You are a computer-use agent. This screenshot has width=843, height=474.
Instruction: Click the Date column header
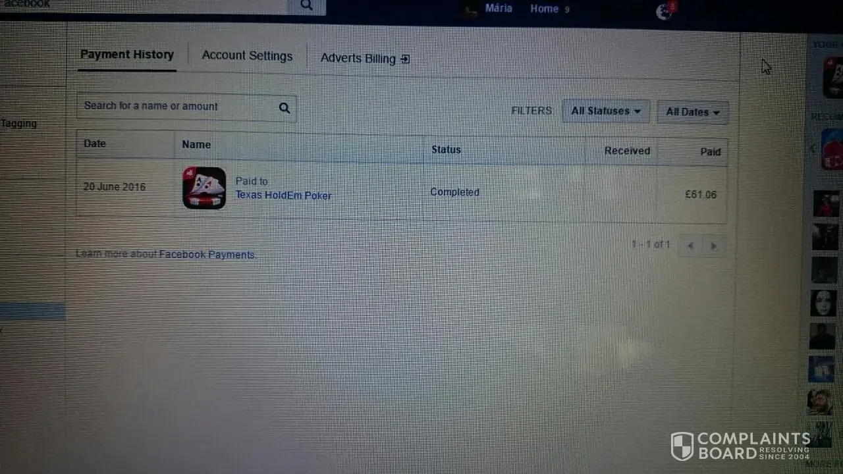[x=95, y=144]
